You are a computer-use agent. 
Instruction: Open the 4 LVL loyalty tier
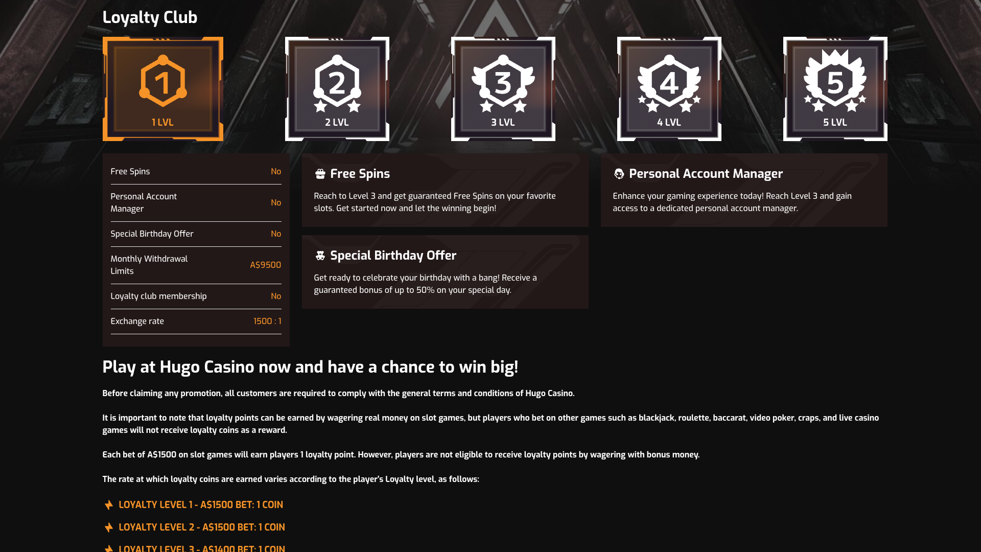click(669, 89)
